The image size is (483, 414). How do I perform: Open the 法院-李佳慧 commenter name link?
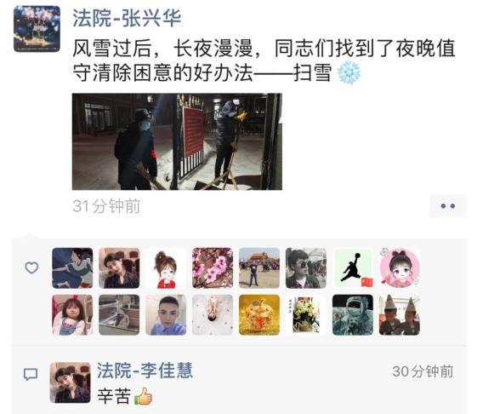(145, 371)
